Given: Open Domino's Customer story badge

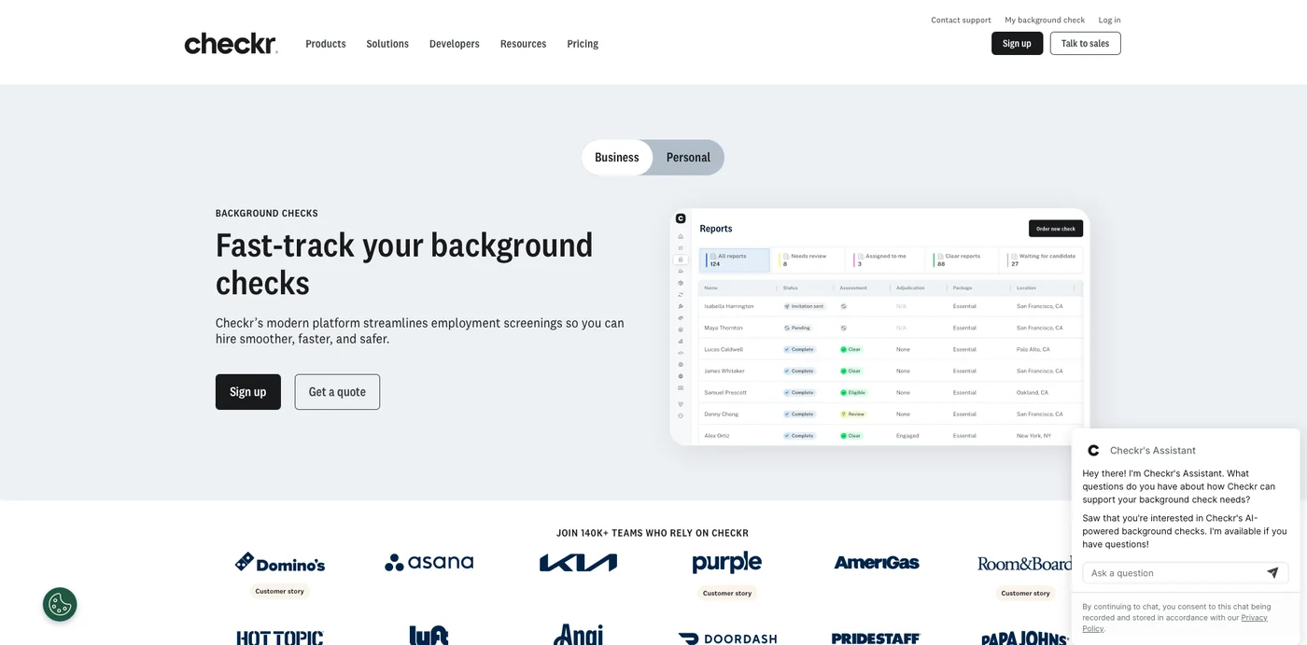Looking at the screenshot, I should 281,591.
